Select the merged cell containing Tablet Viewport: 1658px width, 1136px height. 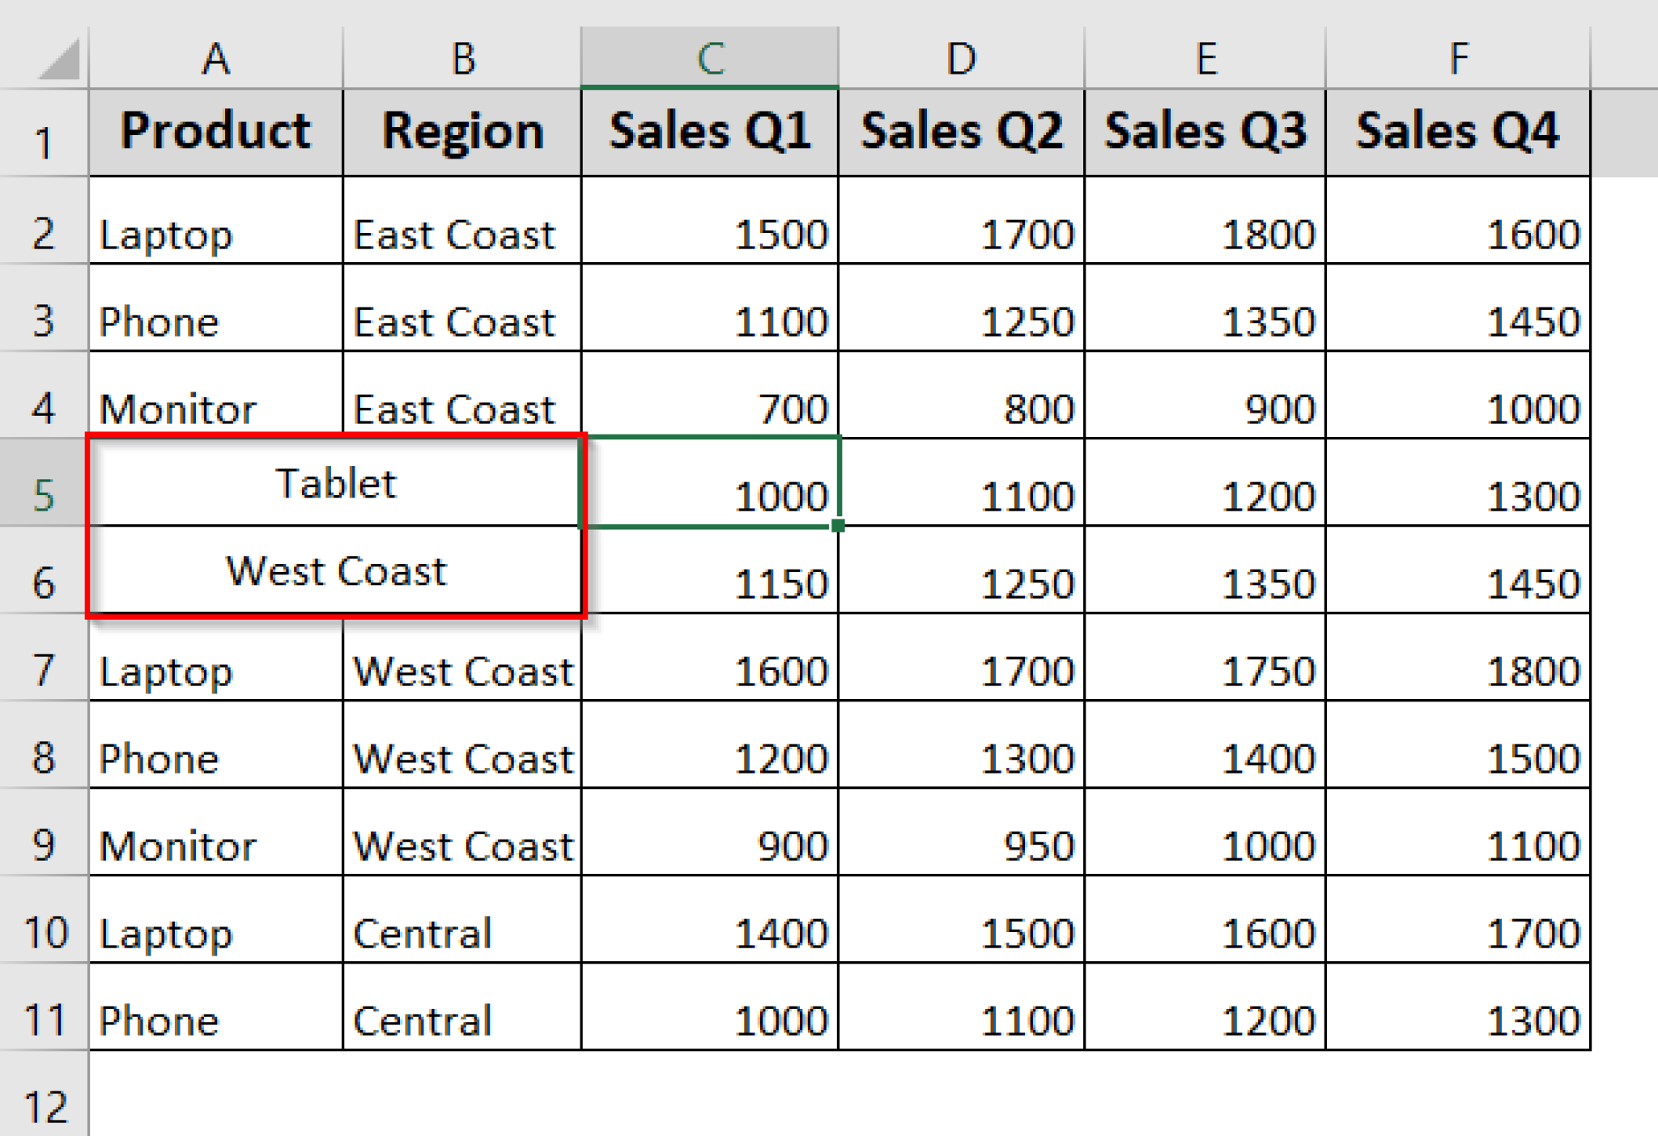tap(336, 484)
